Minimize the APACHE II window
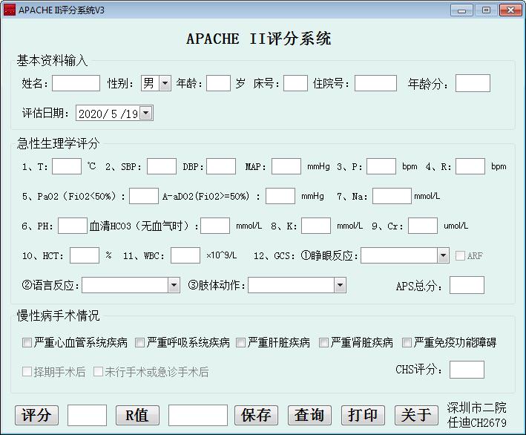This screenshot has width=526, height=435. point(461,10)
